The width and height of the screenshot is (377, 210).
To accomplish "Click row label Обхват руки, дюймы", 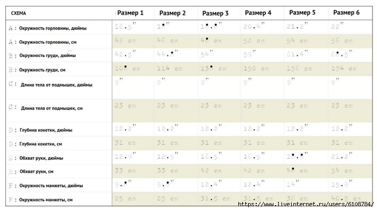I will 42,158.
